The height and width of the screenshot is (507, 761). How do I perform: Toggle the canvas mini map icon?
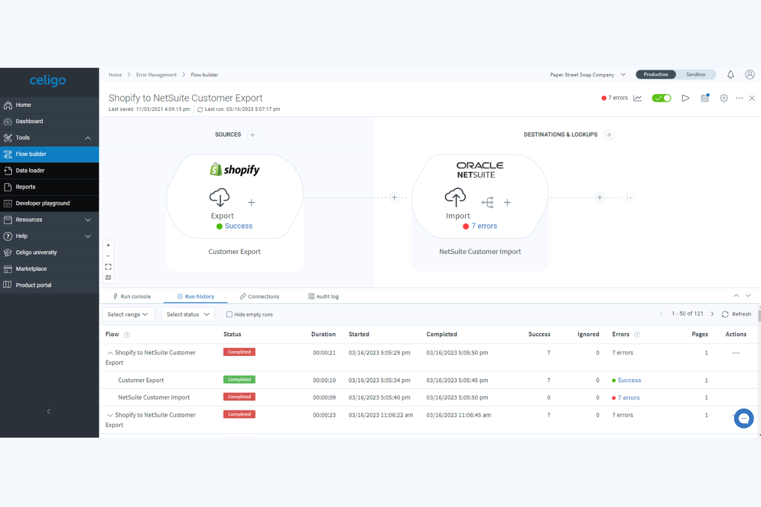pyautogui.click(x=108, y=277)
